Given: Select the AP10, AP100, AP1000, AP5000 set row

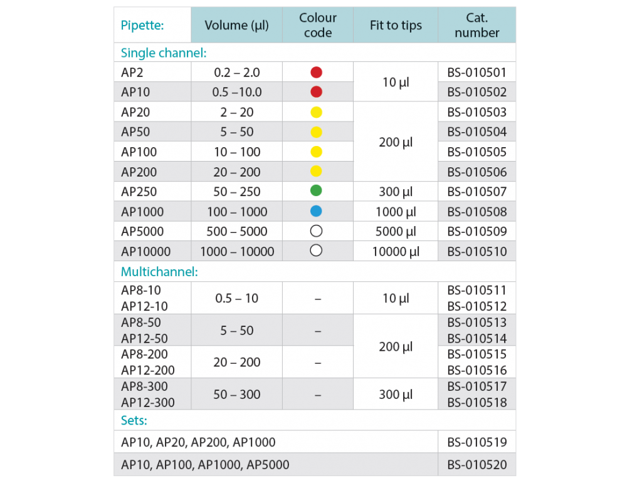Looking at the screenshot, I should 205,465.
